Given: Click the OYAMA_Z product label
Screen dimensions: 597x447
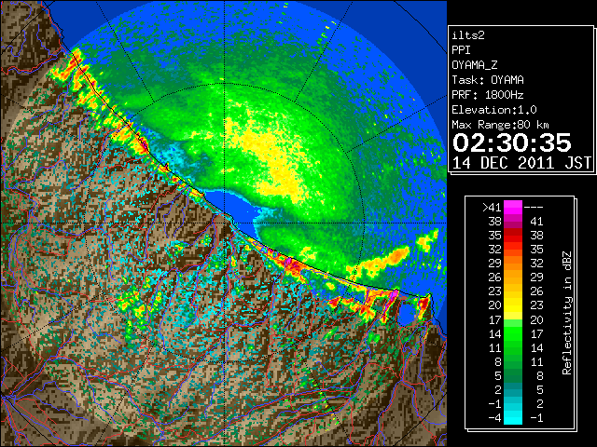Looking at the screenshot, I should [x=475, y=65].
